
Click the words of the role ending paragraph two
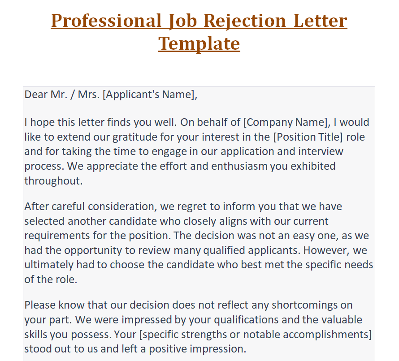[50, 279]
